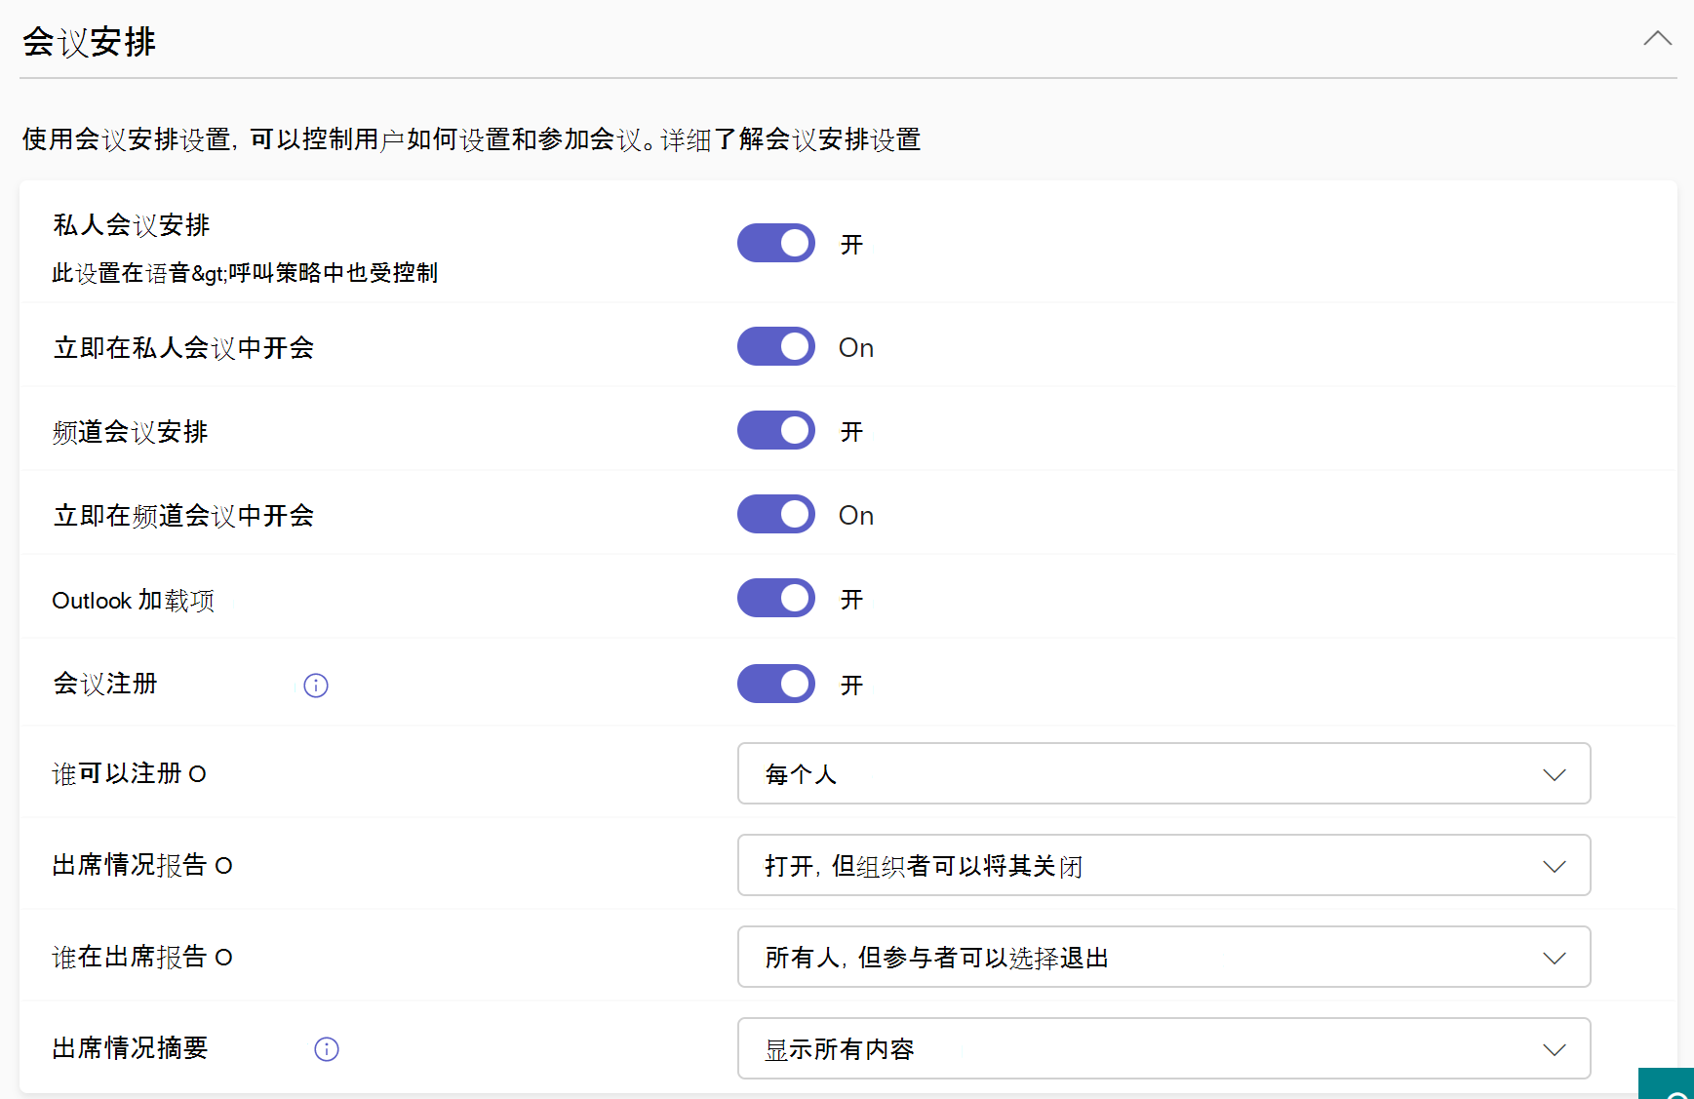Click the 此设置在语音>呼叫策略中也受控制 note
Screen dimensions: 1694x1099
(x=245, y=273)
